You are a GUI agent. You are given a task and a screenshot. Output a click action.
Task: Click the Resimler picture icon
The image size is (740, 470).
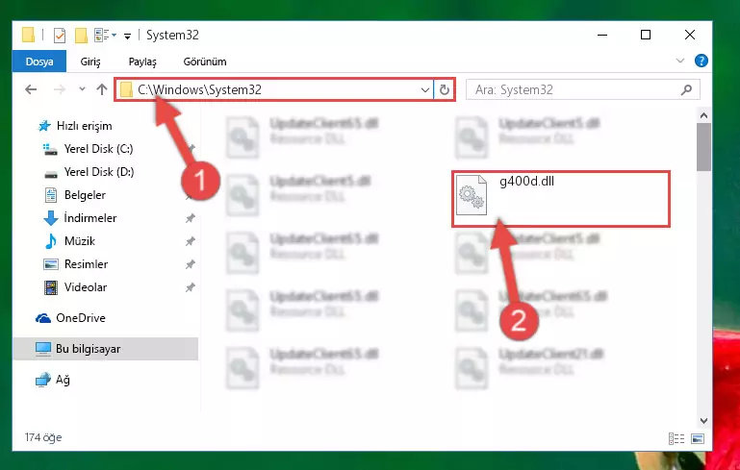click(50, 264)
